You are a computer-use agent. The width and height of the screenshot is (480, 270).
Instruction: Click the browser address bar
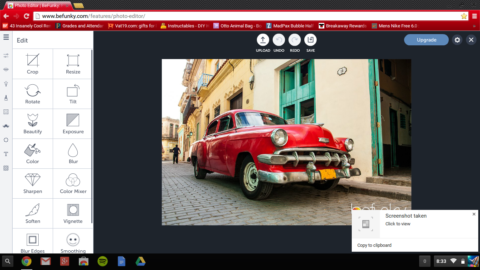click(251, 16)
